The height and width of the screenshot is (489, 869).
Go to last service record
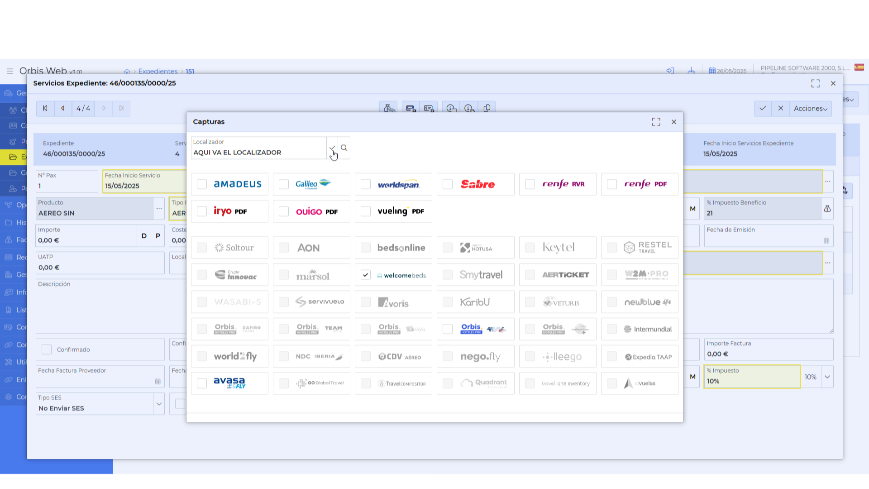pos(121,109)
